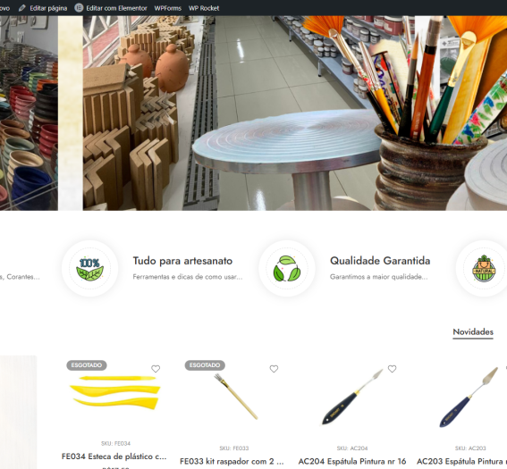
Task: Select the Novidades tab
Action: (473, 331)
